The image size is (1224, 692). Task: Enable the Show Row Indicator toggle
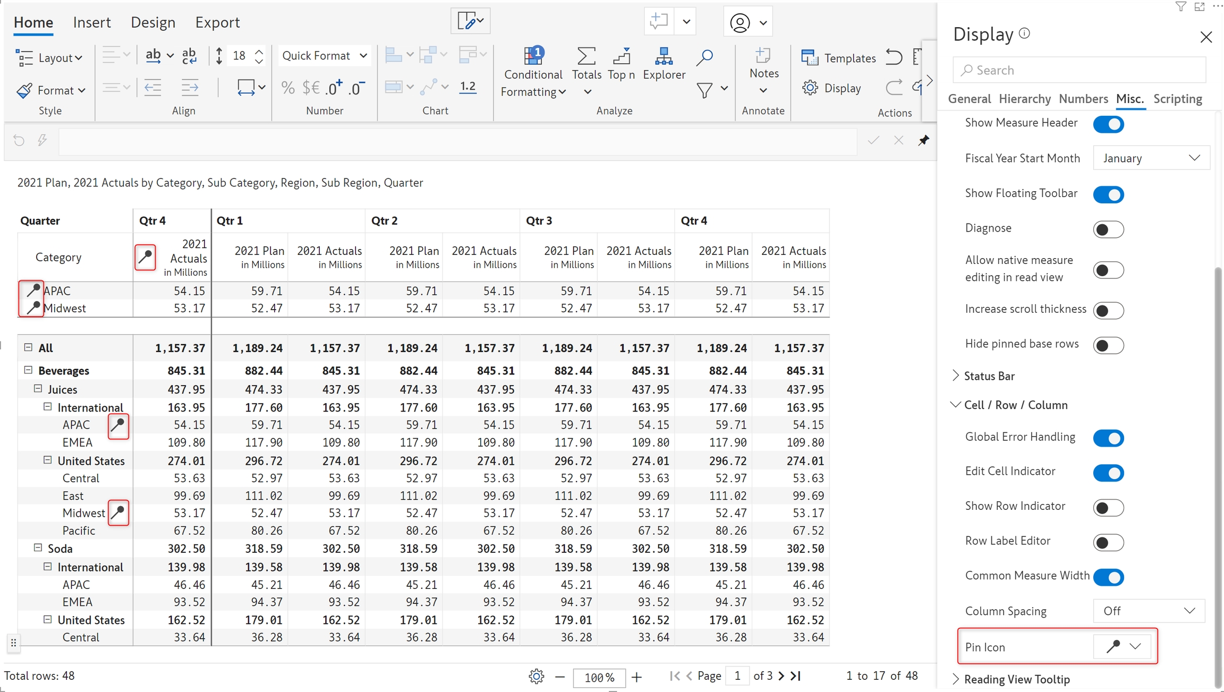[x=1108, y=507]
